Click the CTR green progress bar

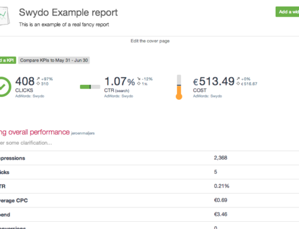pyautogui.click(x=90, y=87)
